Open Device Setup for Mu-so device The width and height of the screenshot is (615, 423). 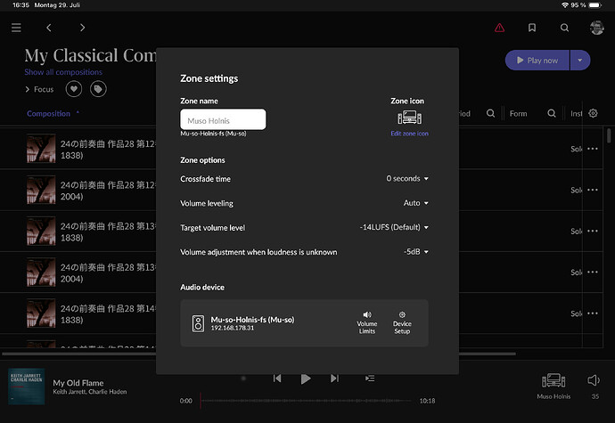pos(402,323)
